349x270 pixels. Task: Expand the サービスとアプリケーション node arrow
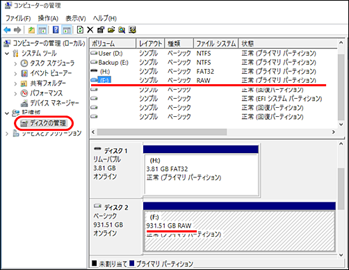[x=7, y=134]
